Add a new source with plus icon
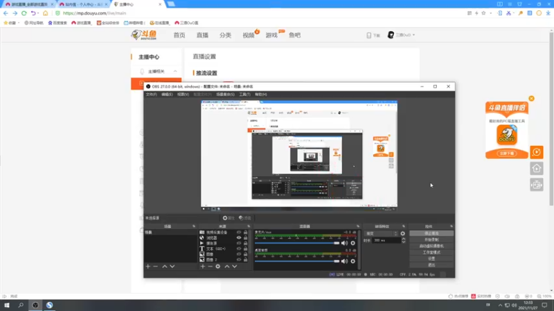This screenshot has width=554, height=311. point(203,266)
